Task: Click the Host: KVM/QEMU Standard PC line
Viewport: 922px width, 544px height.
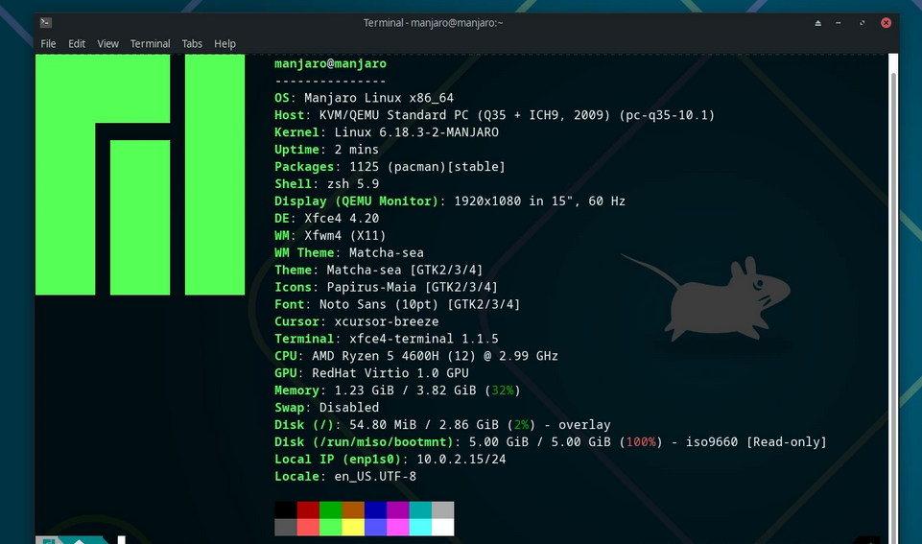Action: pyautogui.click(x=494, y=115)
